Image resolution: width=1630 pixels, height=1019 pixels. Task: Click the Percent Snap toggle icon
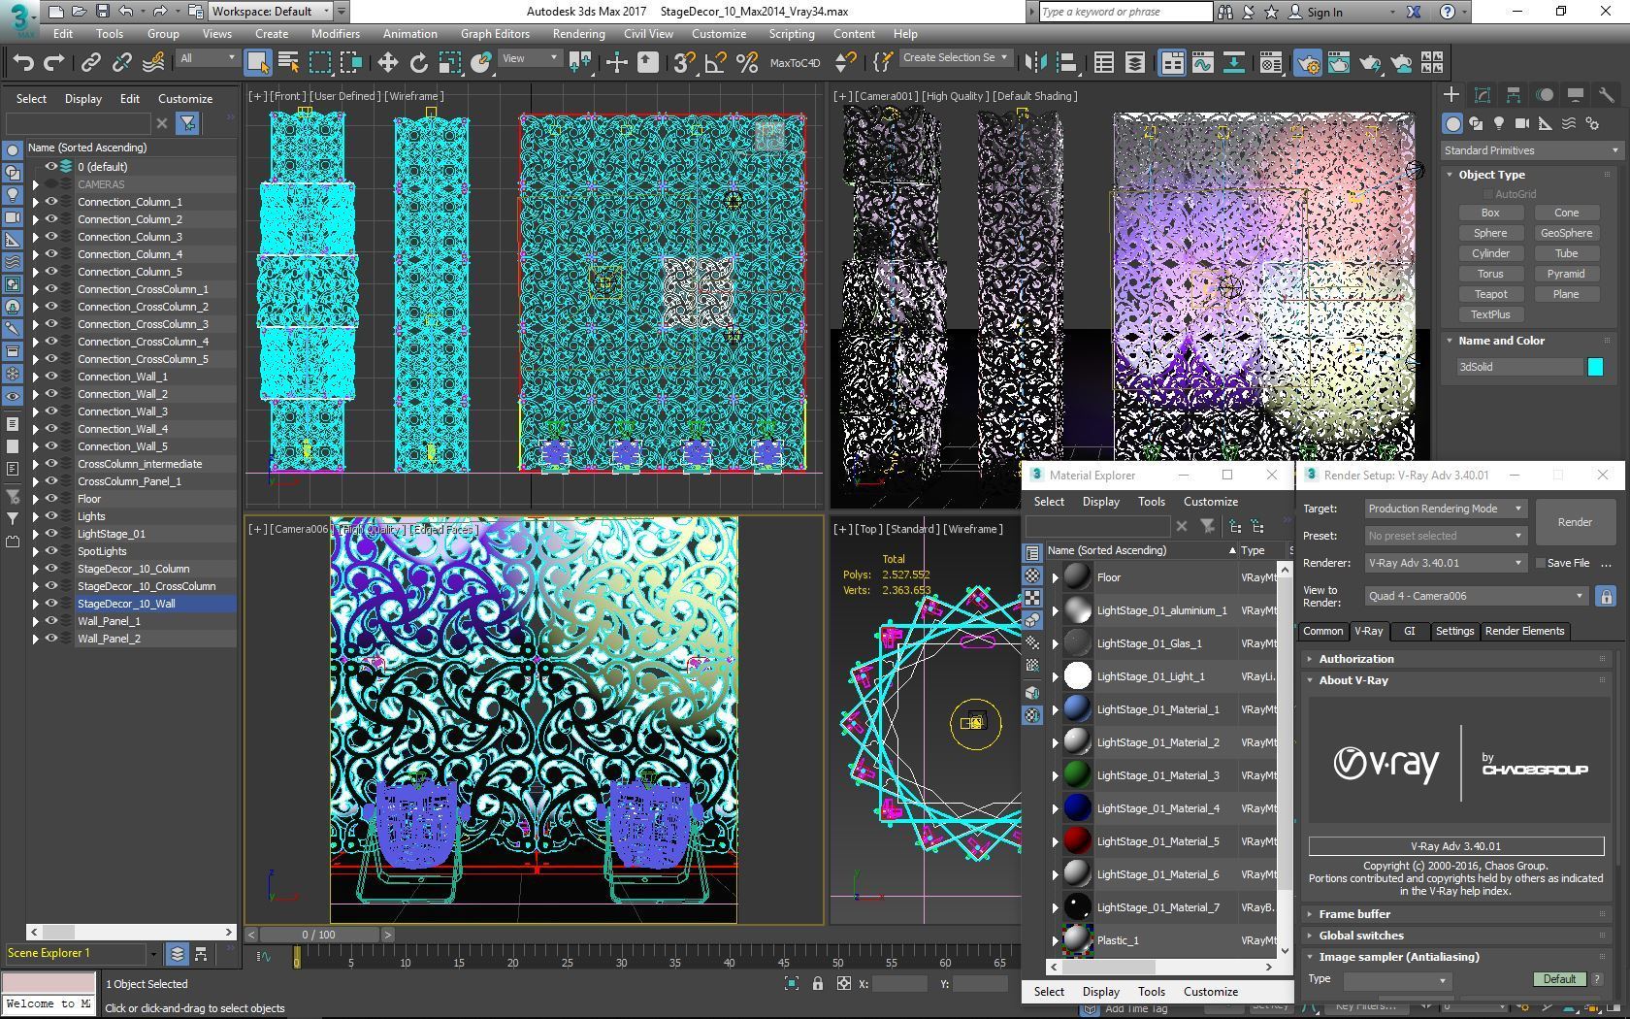(747, 63)
